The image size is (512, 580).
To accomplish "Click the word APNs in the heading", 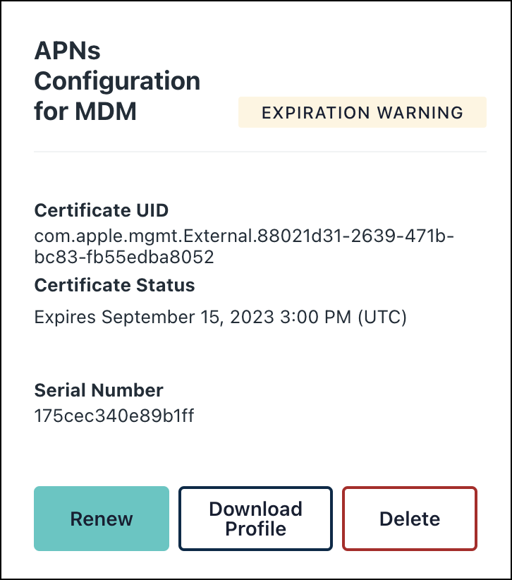I will (x=68, y=51).
